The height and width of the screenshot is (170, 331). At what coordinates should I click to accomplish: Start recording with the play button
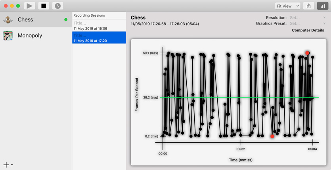pyautogui.click(x=30, y=6)
